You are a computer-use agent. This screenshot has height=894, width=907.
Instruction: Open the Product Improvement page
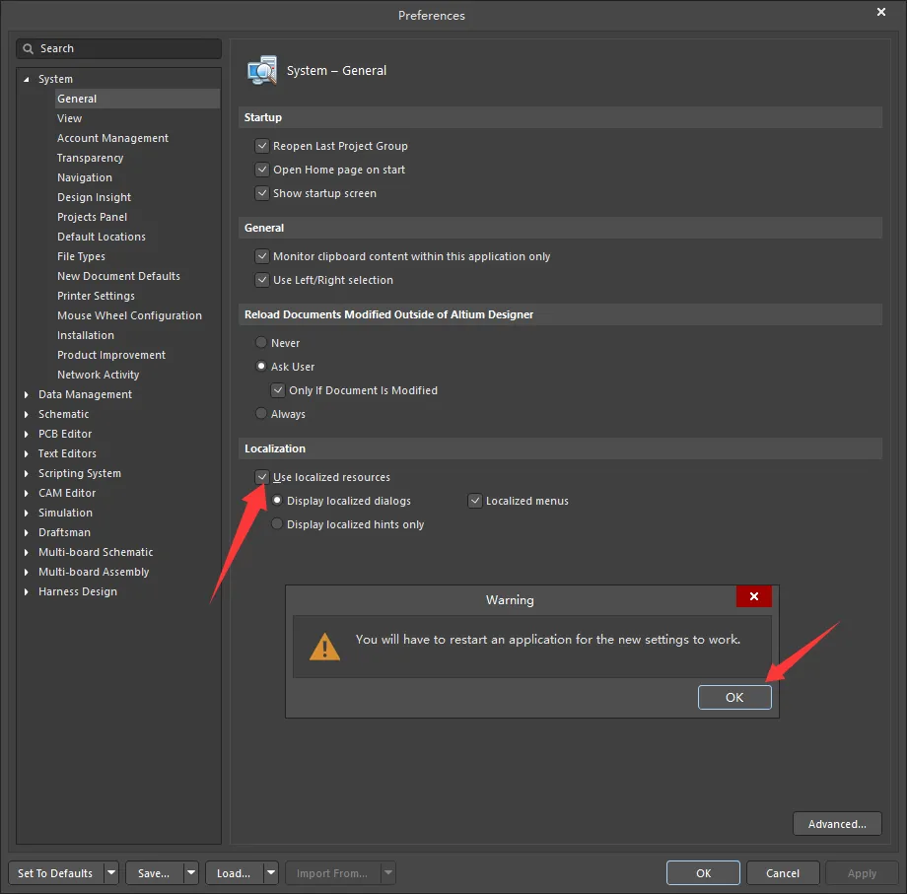point(111,355)
